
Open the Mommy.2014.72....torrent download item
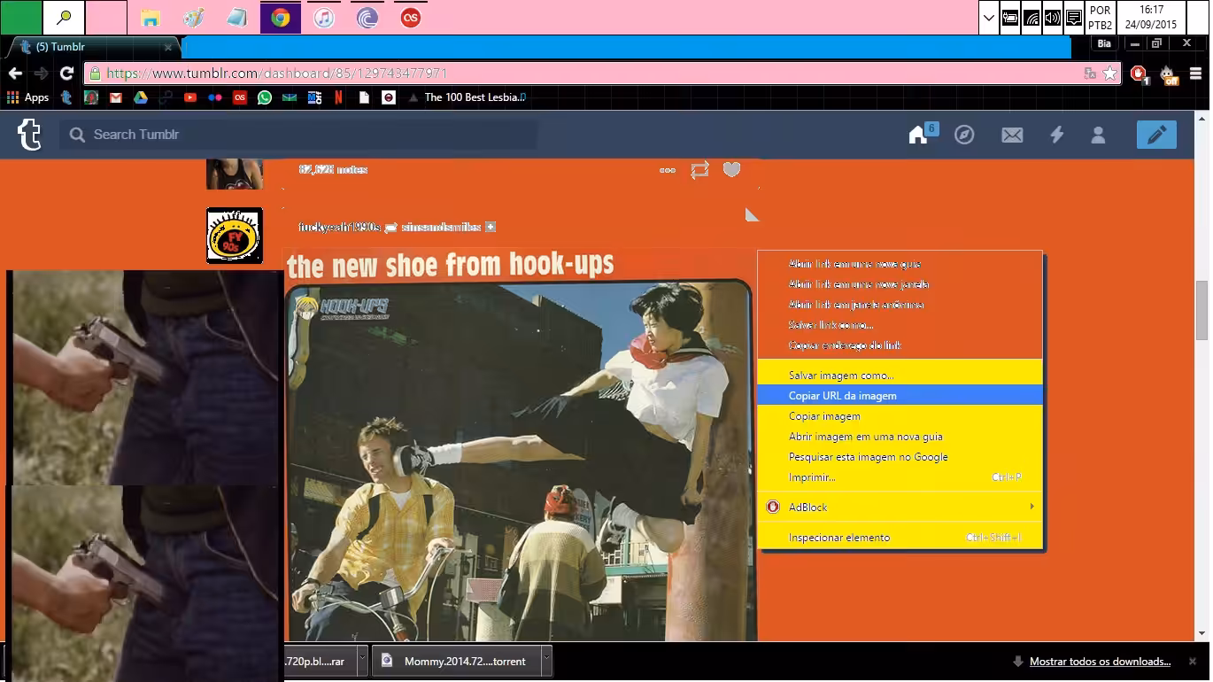click(x=456, y=661)
